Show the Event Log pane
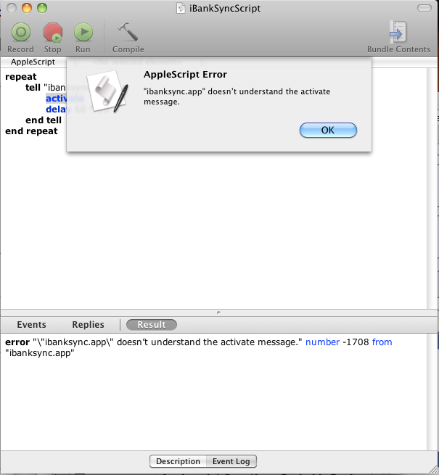 point(231,461)
